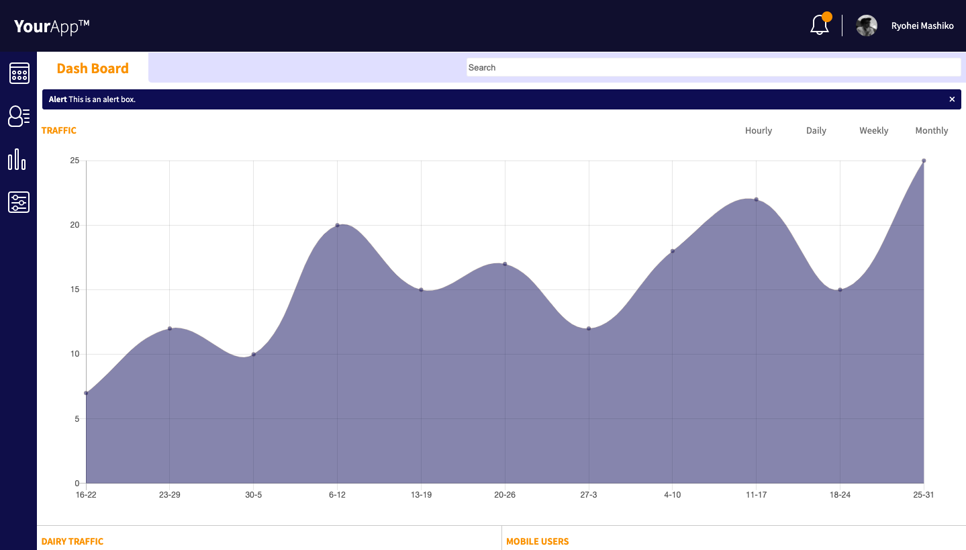Dismiss the alert box with X

click(x=952, y=99)
